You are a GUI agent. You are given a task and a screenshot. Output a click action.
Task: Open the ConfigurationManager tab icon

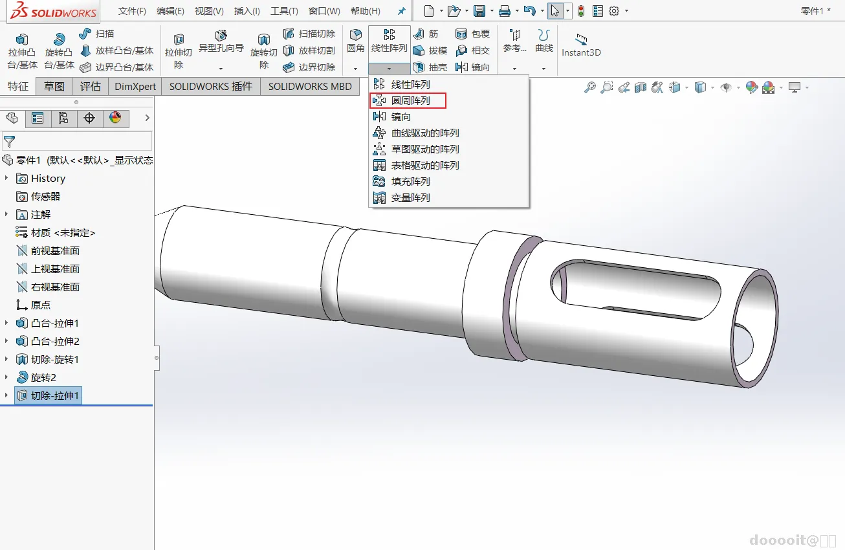[x=63, y=118]
